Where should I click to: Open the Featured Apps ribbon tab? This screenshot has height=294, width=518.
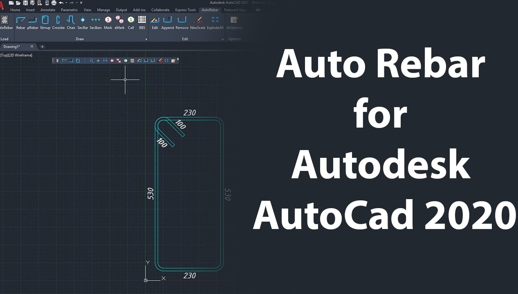tap(235, 10)
